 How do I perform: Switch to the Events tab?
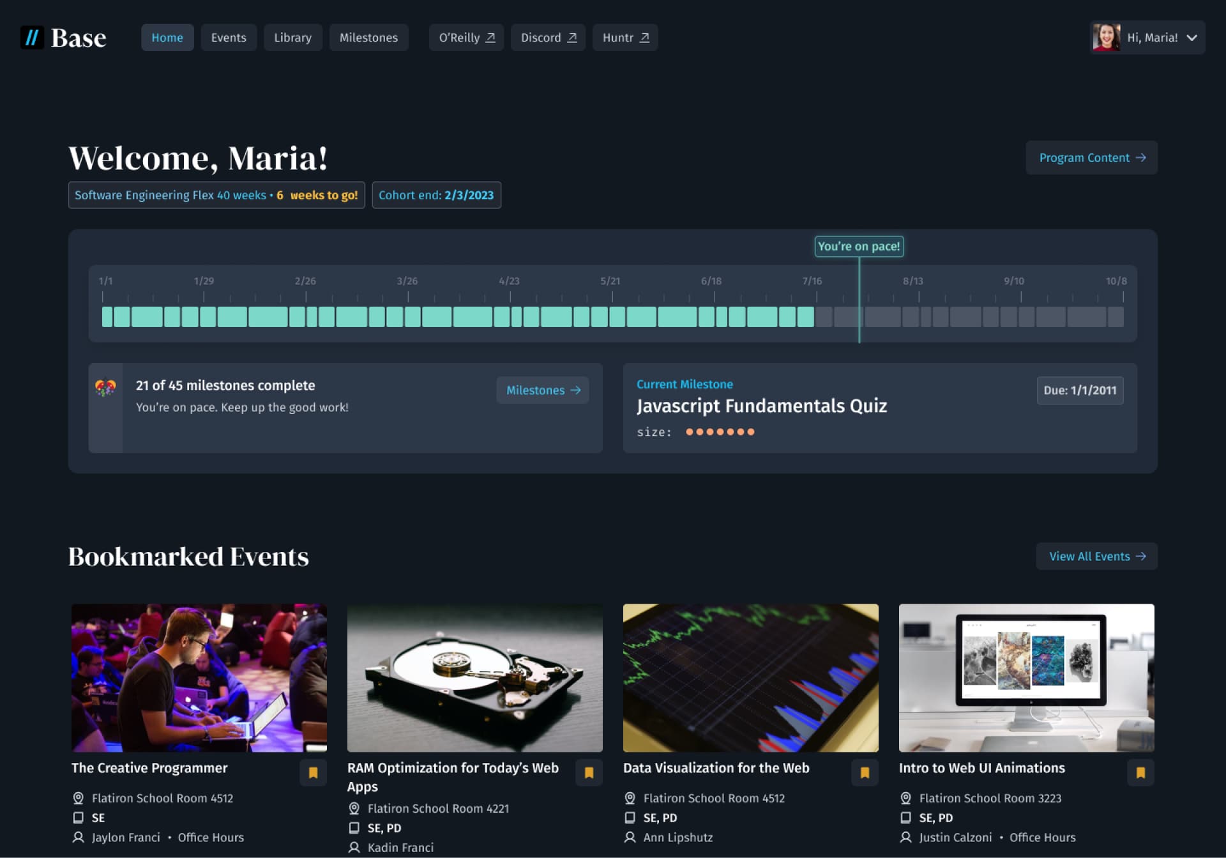[x=229, y=37]
